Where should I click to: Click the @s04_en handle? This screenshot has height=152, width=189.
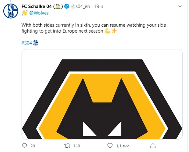click(x=80, y=6)
